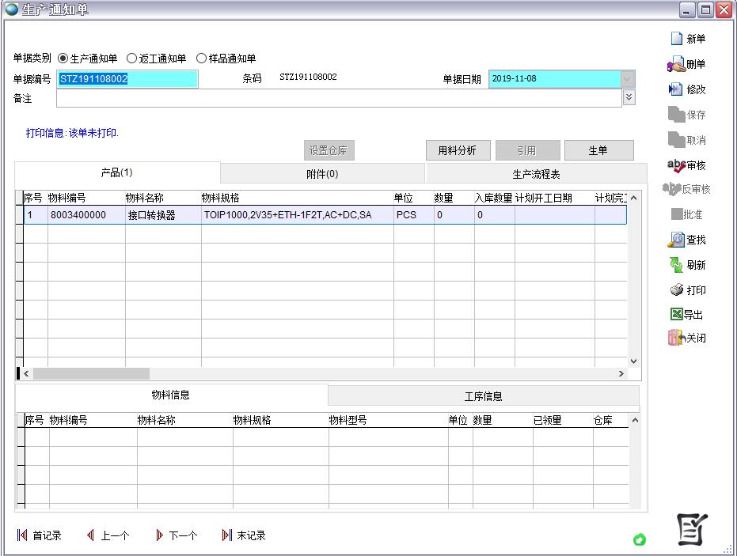Select the 生产通知单 radio button
The image size is (737, 556).
[63, 59]
